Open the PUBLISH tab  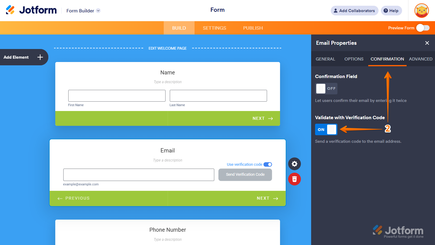253,28
